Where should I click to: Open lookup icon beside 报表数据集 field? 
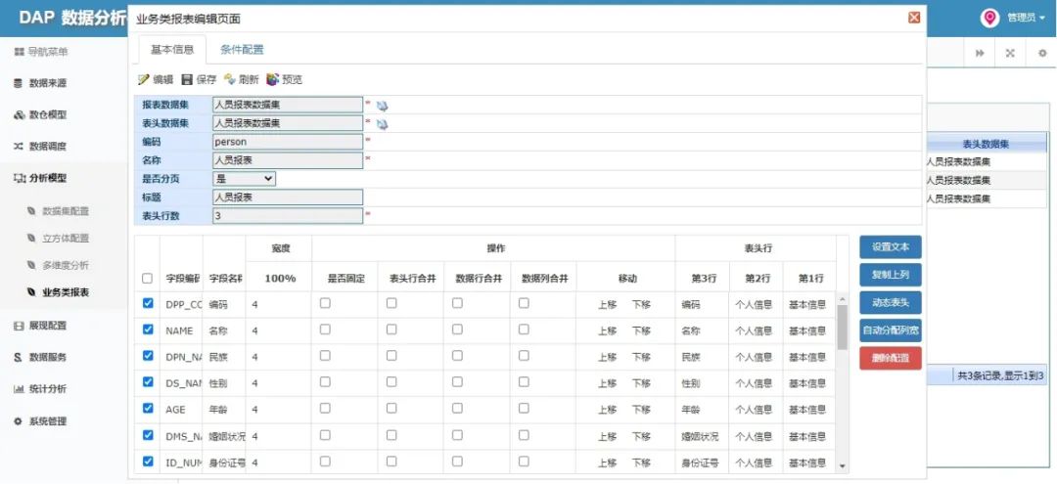click(383, 106)
